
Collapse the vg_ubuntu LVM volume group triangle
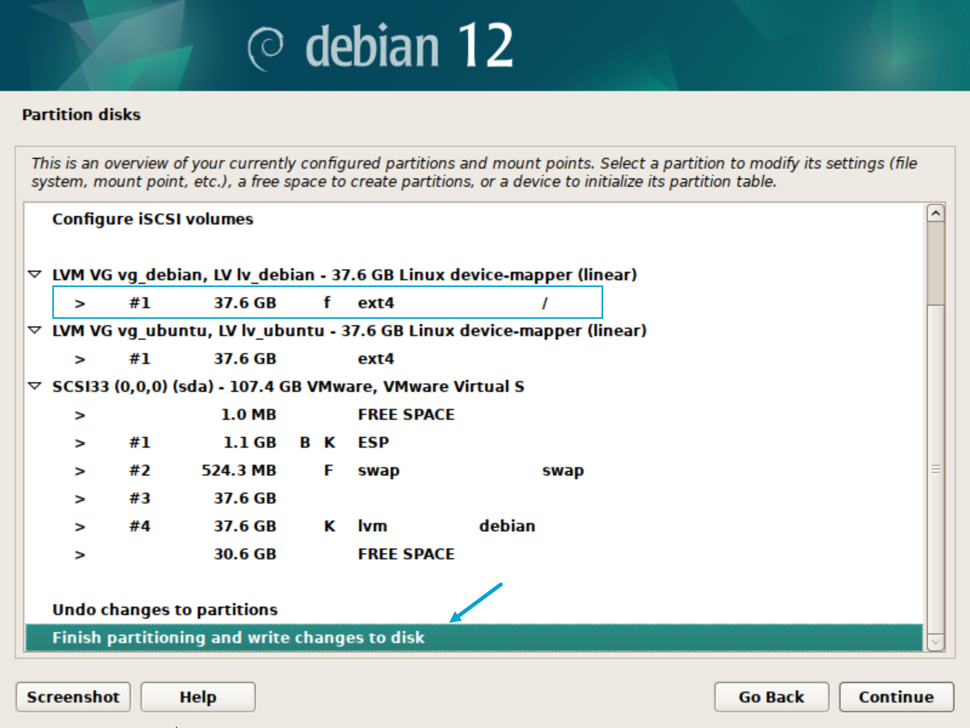pos(35,330)
